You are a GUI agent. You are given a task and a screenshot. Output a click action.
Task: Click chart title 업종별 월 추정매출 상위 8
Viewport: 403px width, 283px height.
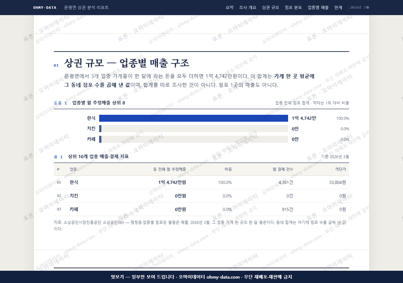(x=99, y=103)
